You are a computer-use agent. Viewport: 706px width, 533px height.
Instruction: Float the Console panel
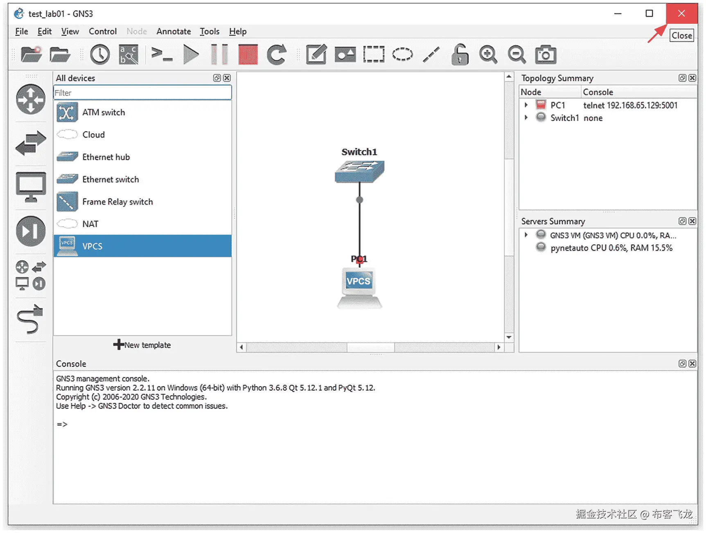click(682, 364)
